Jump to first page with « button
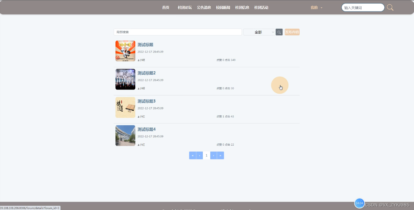Screen dimensions: 414x210 click(x=192, y=155)
